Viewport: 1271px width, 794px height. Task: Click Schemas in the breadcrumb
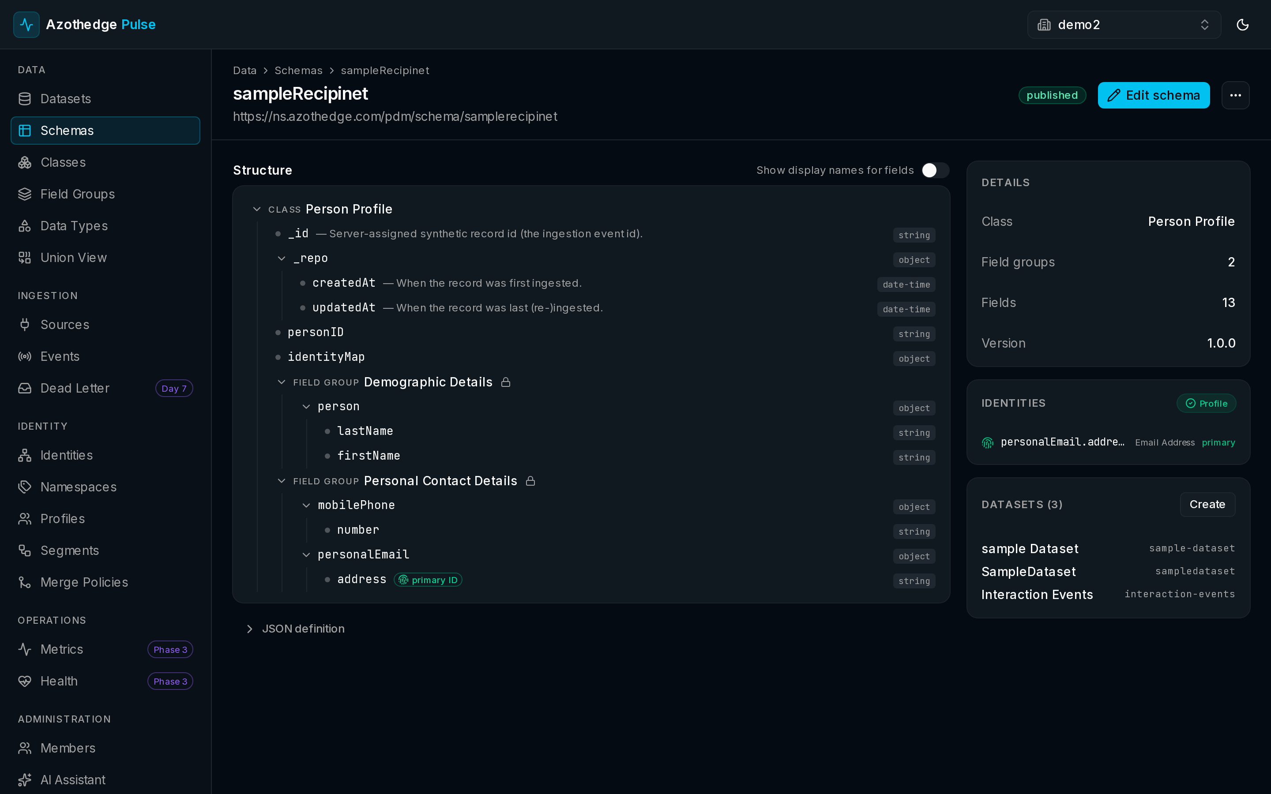[x=298, y=71]
